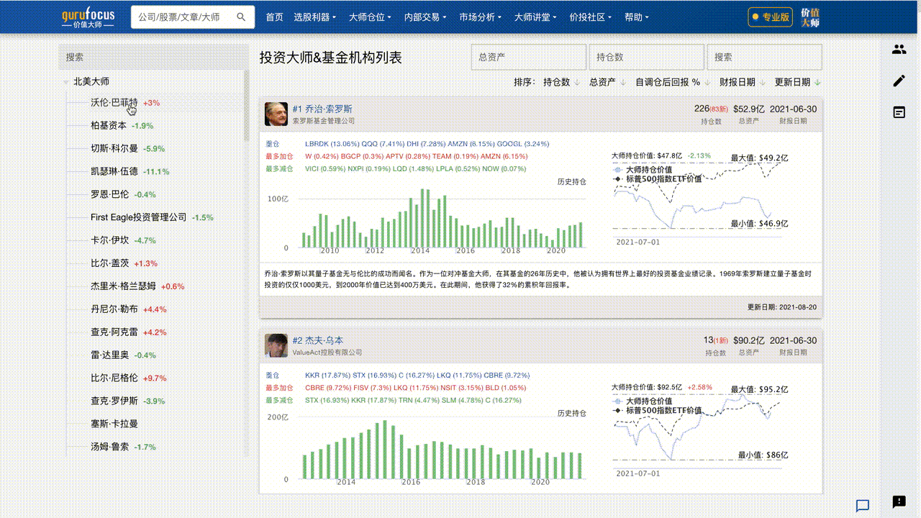Select First Eagle投资管理公司 in the list
Image resolution: width=921 pixels, height=518 pixels.
click(138, 217)
